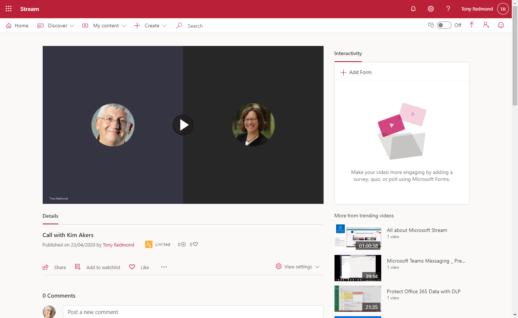The height and width of the screenshot is (318, 518).
Task: Click the 0 Comments heading
Action: point(59,296)
